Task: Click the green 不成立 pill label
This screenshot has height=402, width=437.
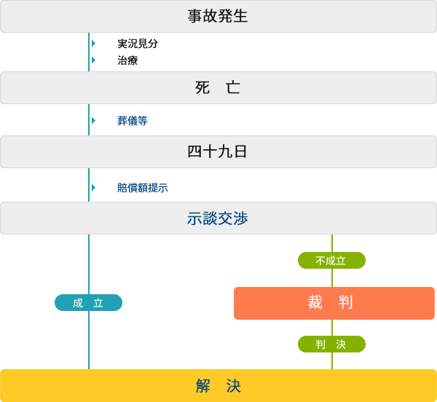Action: (x=331, y=261)
